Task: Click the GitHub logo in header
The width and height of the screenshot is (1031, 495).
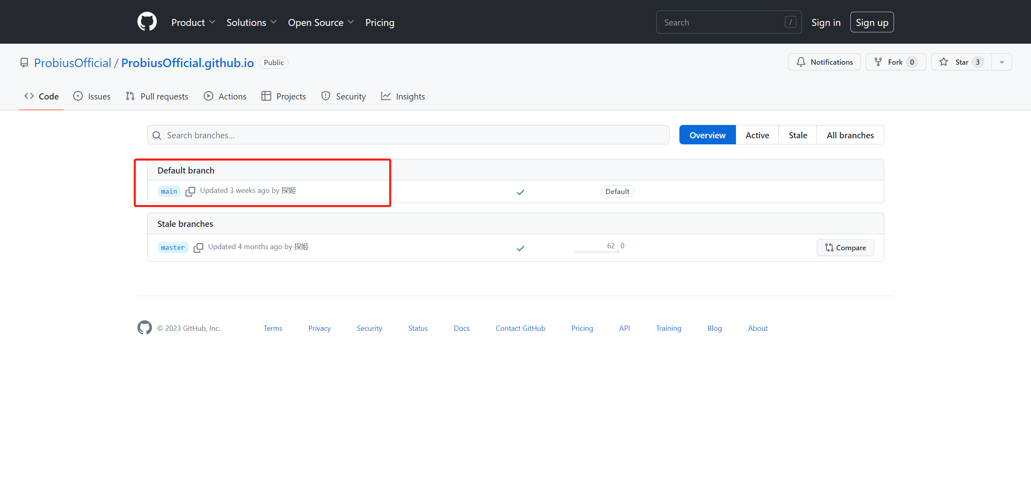Action: tap(147, 22)
